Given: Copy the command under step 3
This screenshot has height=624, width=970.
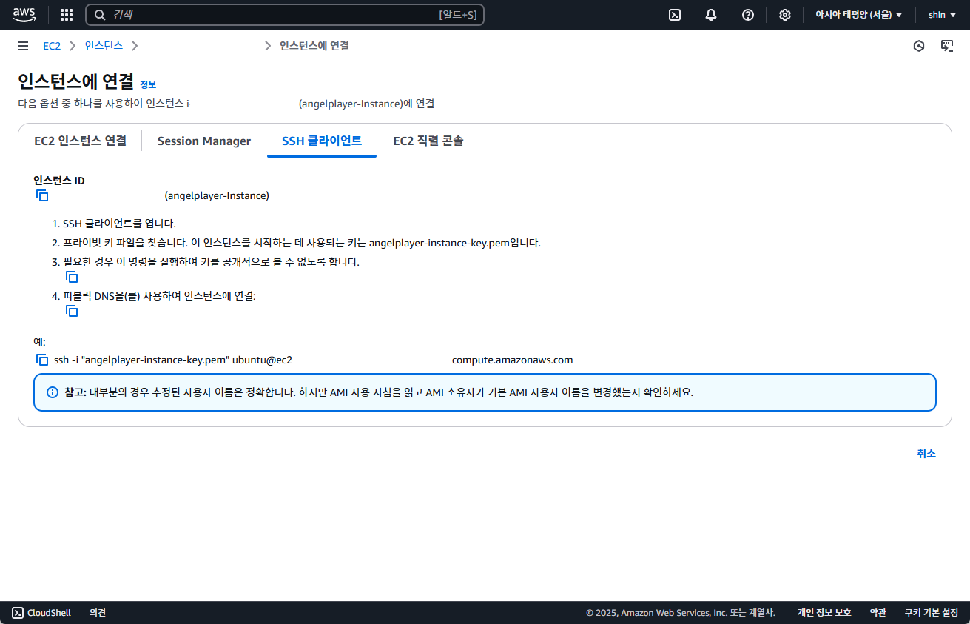Looking at the screenshot, I should (x=72, y=277).
